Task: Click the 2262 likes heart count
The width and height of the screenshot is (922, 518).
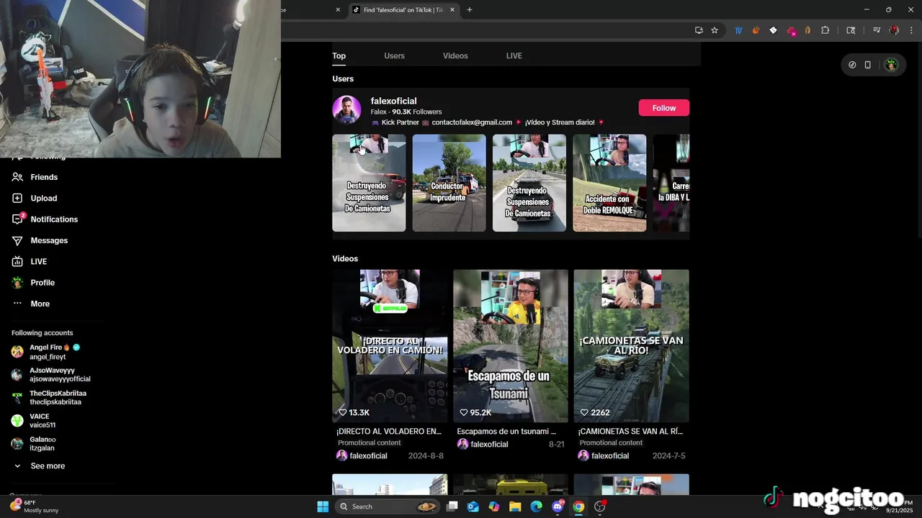Action: pyautogui.click(x=595, y=413)
